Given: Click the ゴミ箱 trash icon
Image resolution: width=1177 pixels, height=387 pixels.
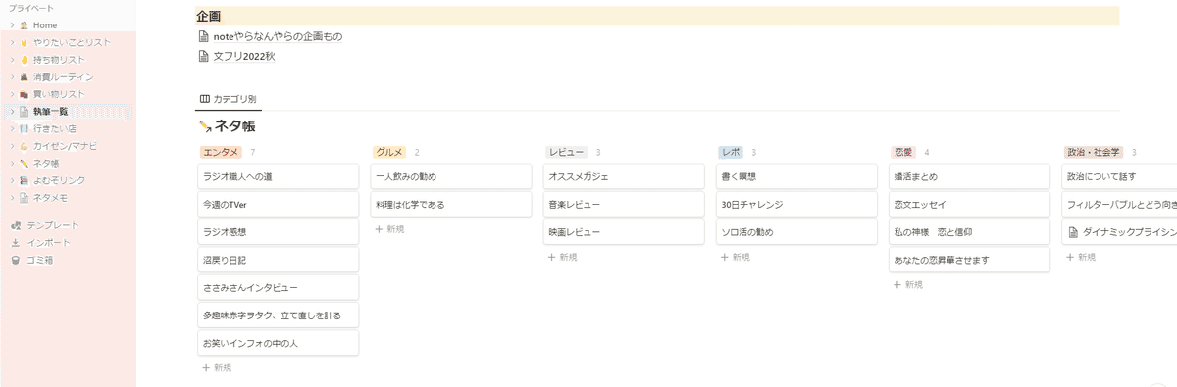Looking at the screenshot, I should [x=16, y=260].
